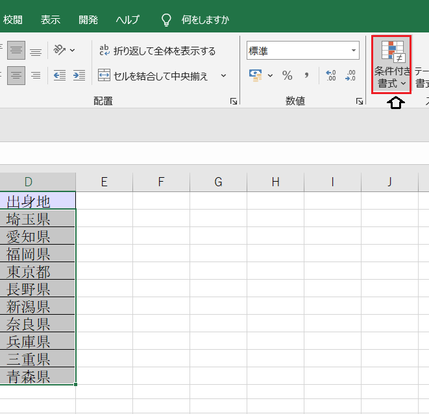Screen dimensions: 429x414
Task: Click the accounting currency format icon
Action: (256, 75)
